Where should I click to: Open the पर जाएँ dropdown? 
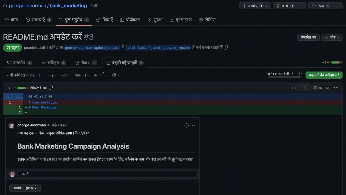[101, 75]
